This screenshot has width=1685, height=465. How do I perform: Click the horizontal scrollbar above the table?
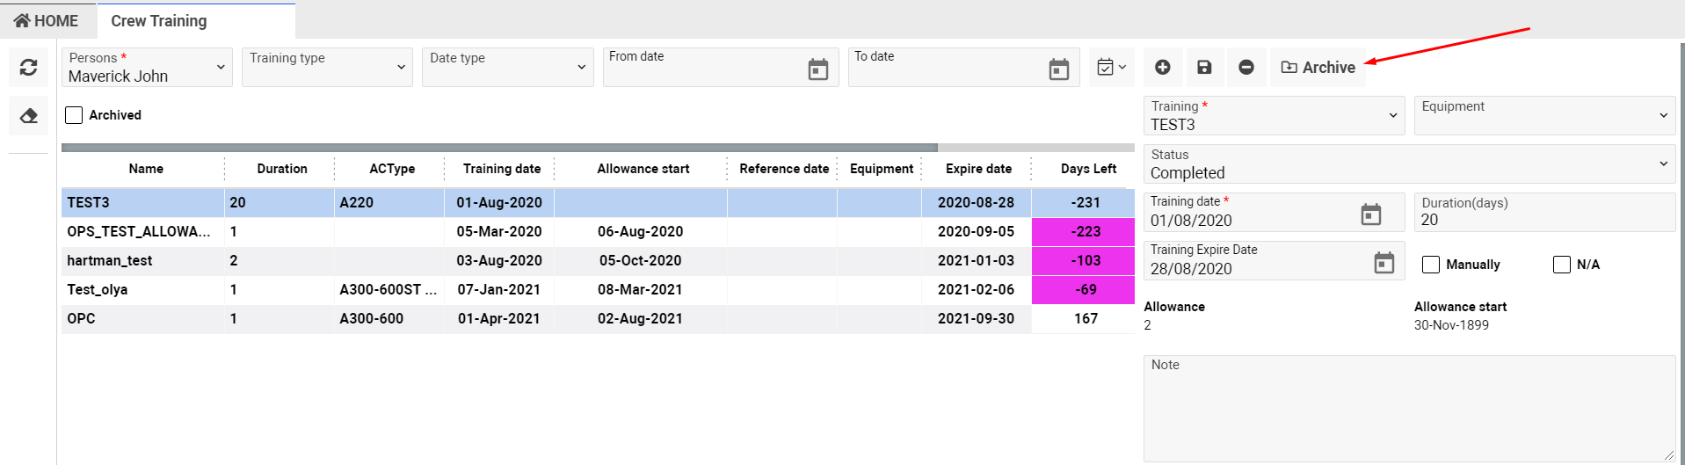tap(499, 148)
